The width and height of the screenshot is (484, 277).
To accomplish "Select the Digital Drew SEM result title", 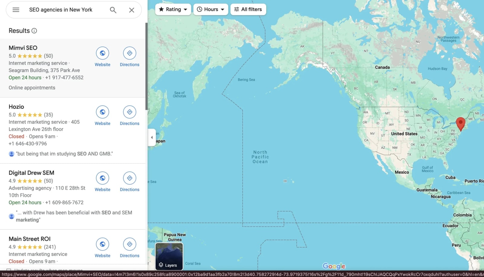I will pos(31,173).
